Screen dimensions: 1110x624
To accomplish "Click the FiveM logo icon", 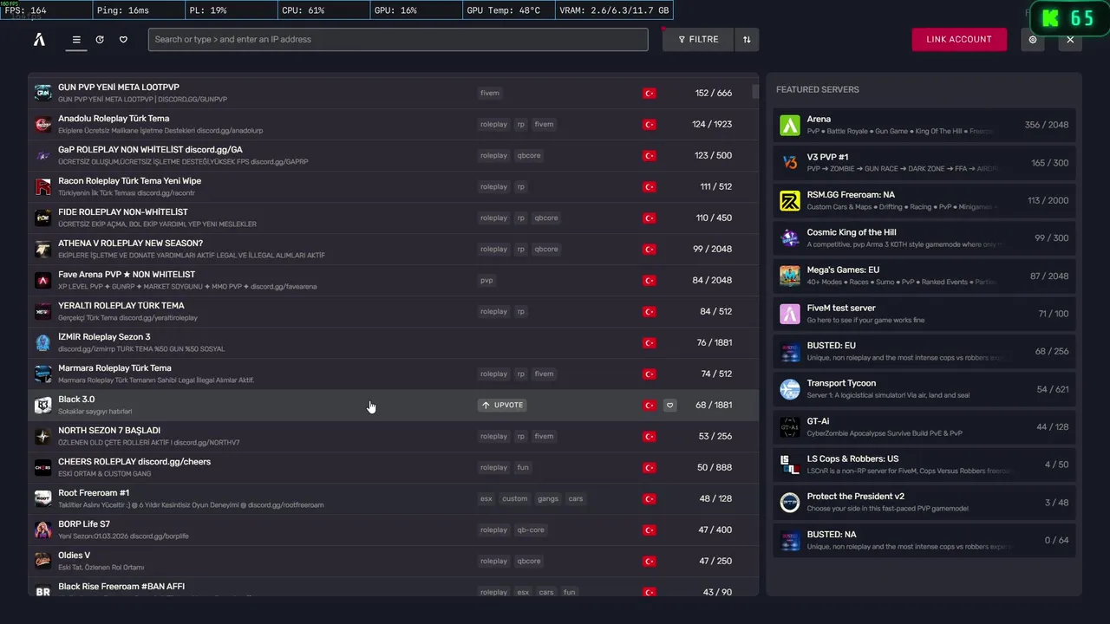I will coord(39,39).
